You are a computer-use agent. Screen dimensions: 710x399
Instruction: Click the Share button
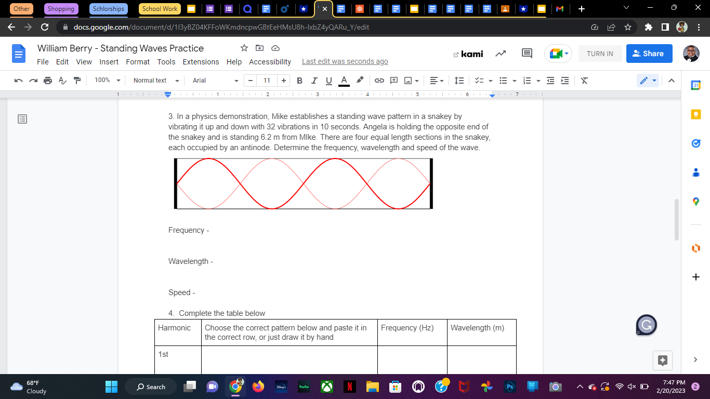649,54
